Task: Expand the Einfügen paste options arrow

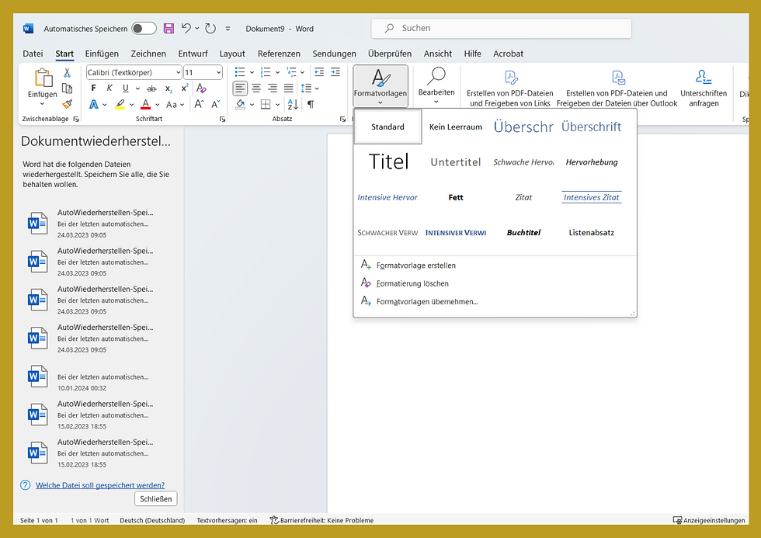Action: [42, 103]
